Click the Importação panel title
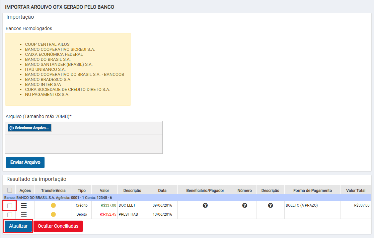Viewport: 374px width, 238px height. point(20,17)
